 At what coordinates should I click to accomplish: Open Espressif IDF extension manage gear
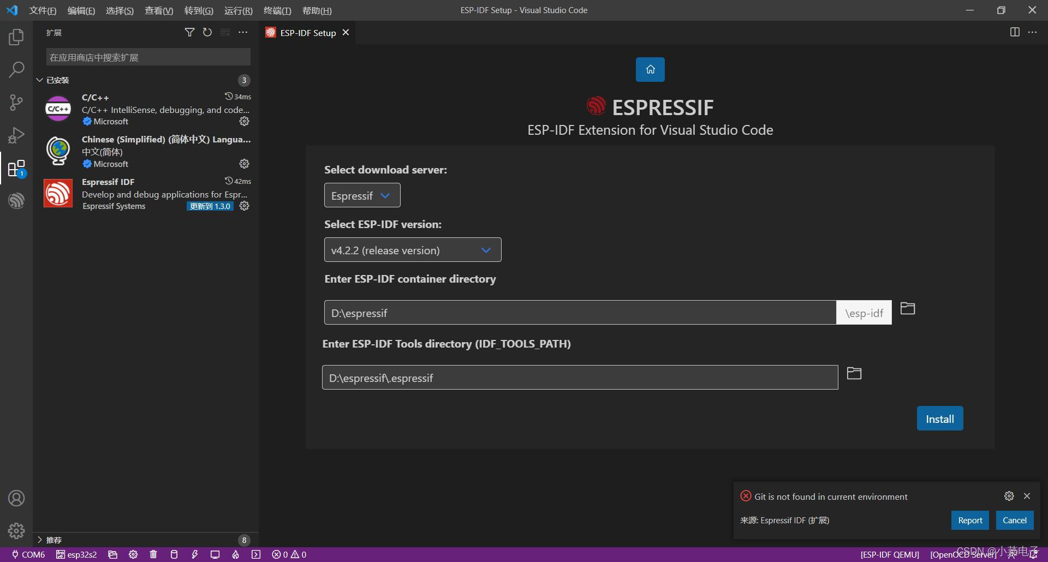point(245,206)
